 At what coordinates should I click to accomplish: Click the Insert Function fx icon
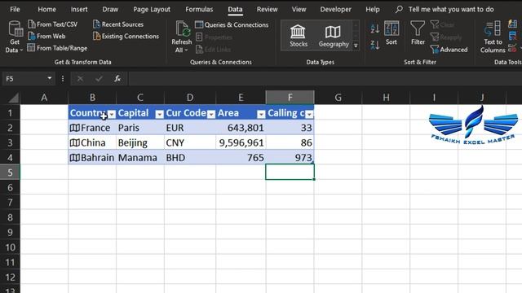[117, 79]
